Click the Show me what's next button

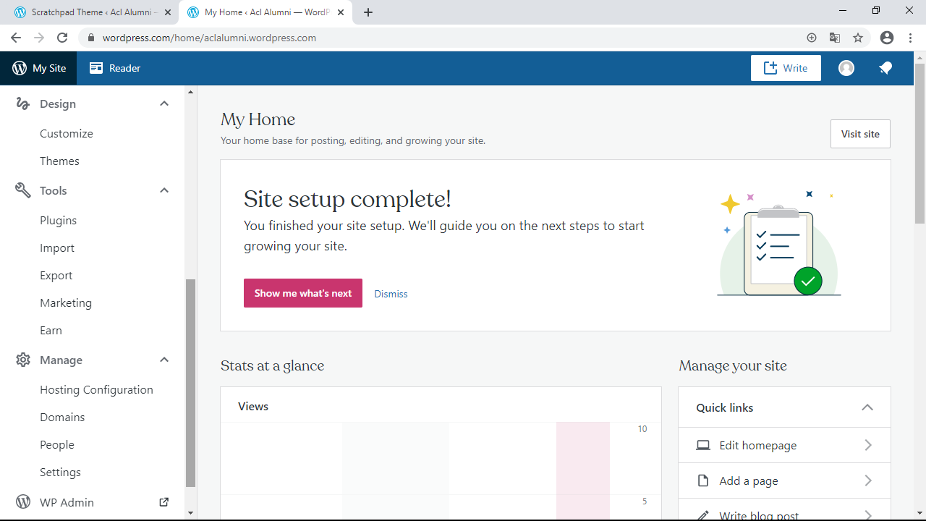coord(302,293)
